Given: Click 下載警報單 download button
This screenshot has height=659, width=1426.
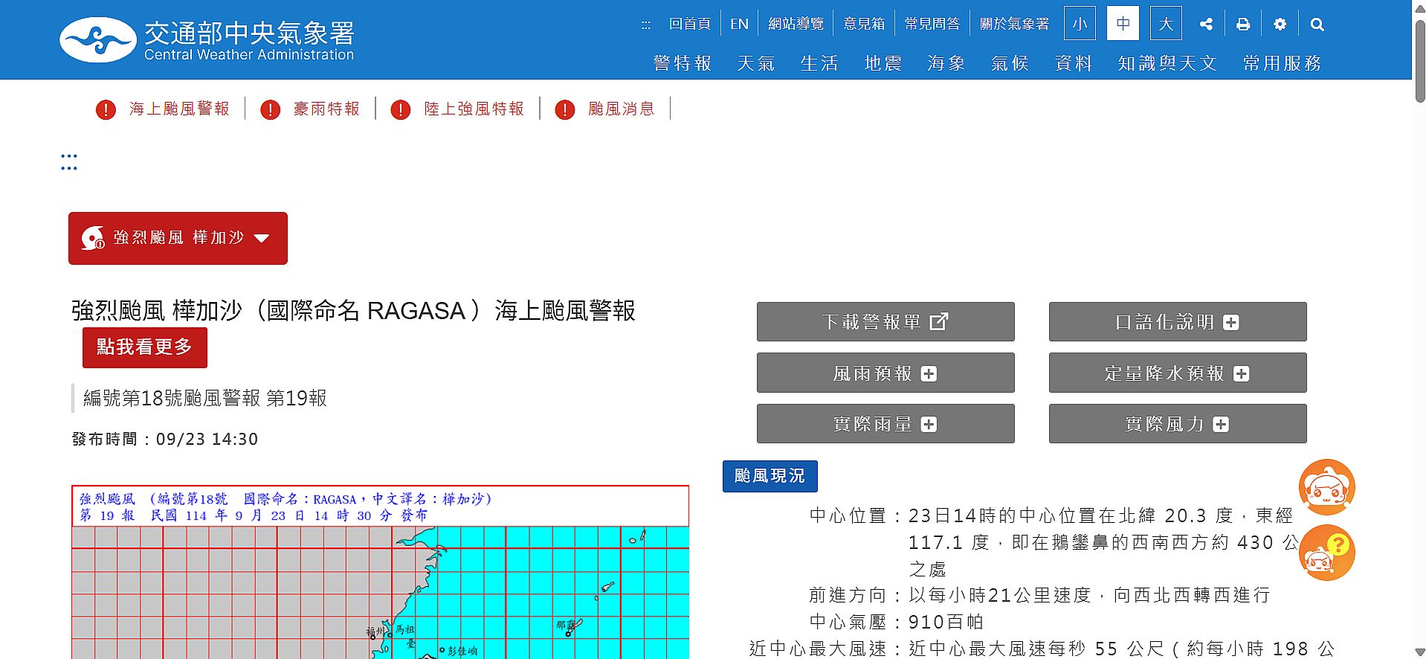Looking at the screenshot, I should [885, 322].
